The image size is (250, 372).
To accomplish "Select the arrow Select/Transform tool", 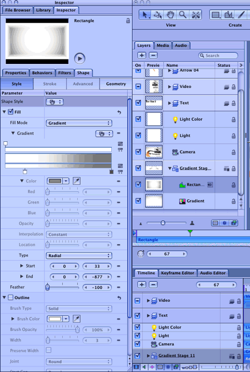I will click(144, 15).
